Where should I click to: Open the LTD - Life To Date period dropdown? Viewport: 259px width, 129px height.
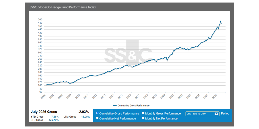click(x=202, y=114)
